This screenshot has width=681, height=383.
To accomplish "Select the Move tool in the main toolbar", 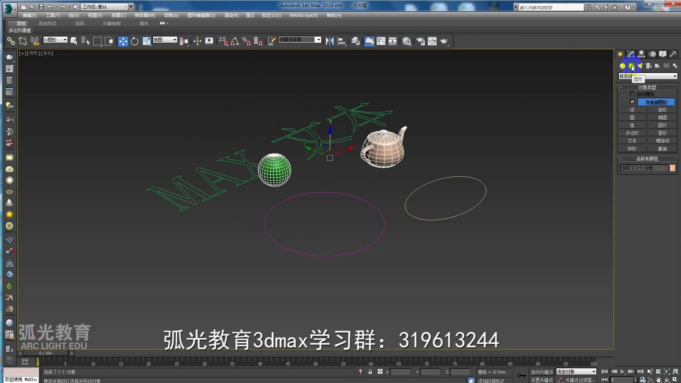I will (123, 41).
